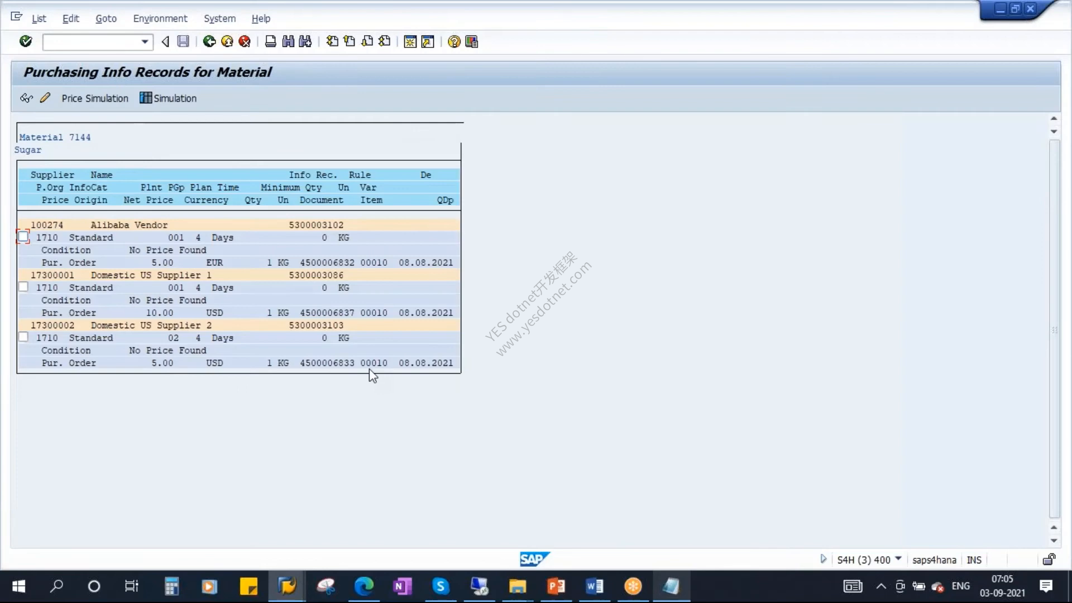The height and width of the screenshot is (603, 1072).
Task: Click the Display glasses icon
Action: (26, 98)
